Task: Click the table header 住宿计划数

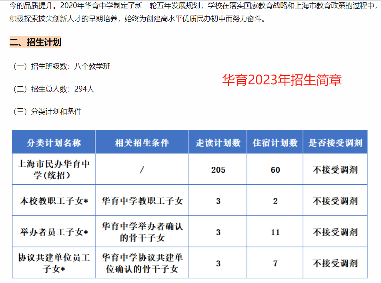Action: [x=275, y=142]
